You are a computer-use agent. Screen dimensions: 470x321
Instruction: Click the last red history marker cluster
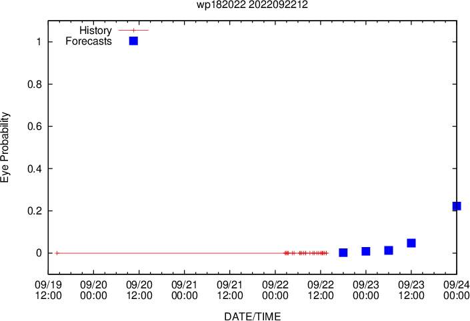tap(323, 253)
